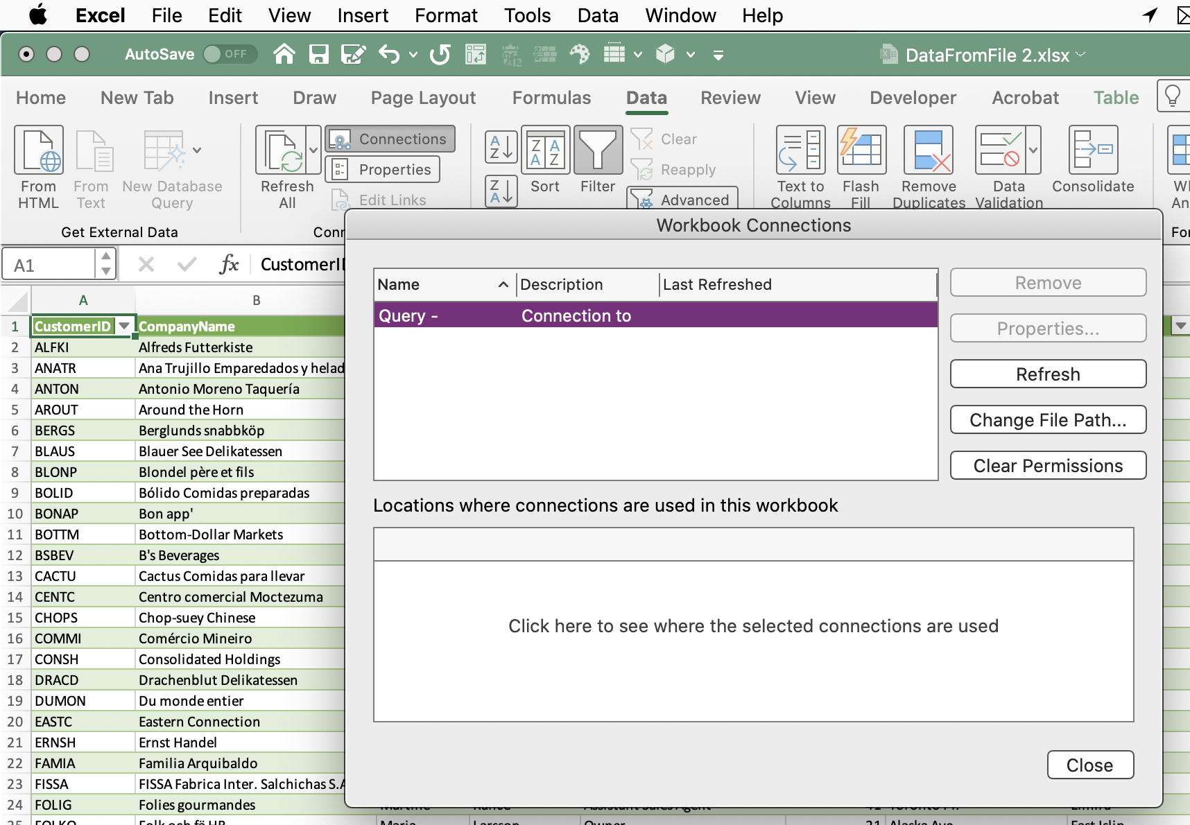Click the Text to Columns icon

click(801, 150)
